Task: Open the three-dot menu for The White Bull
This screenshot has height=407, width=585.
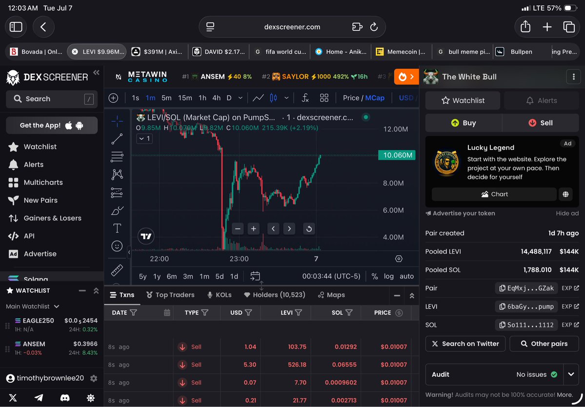Action: (x=573, y=77)
